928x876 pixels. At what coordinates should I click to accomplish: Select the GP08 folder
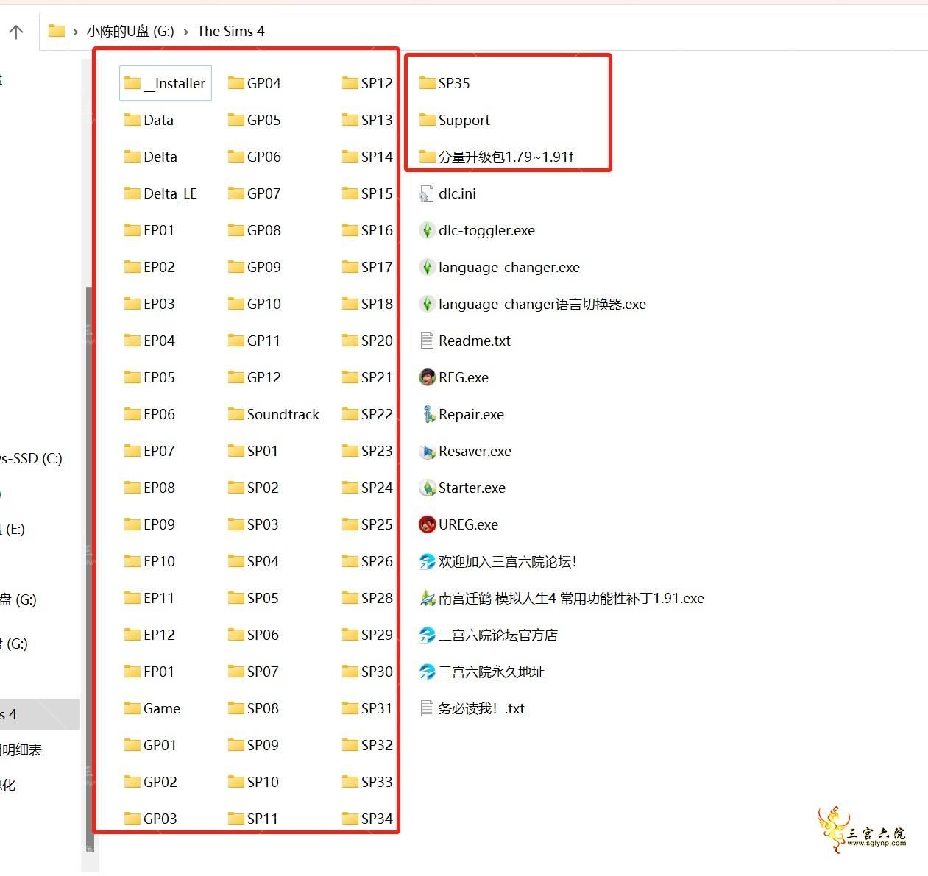click(255, 230)
